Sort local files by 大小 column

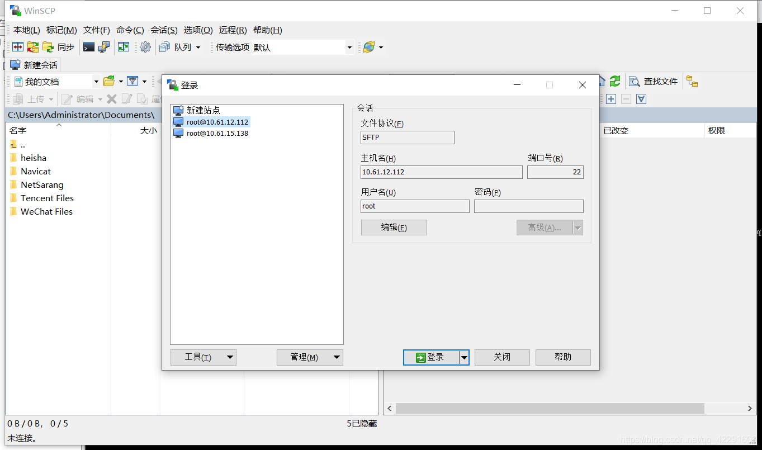(136, 130)
